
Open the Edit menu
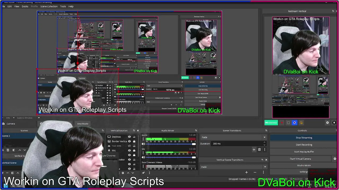click(10, 6)
